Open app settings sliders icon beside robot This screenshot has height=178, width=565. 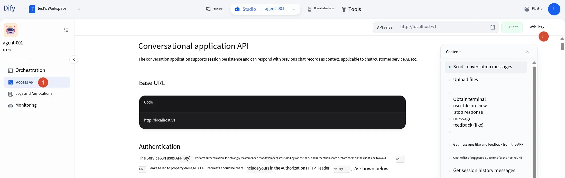pyautogui.click(x=66, y=30)
